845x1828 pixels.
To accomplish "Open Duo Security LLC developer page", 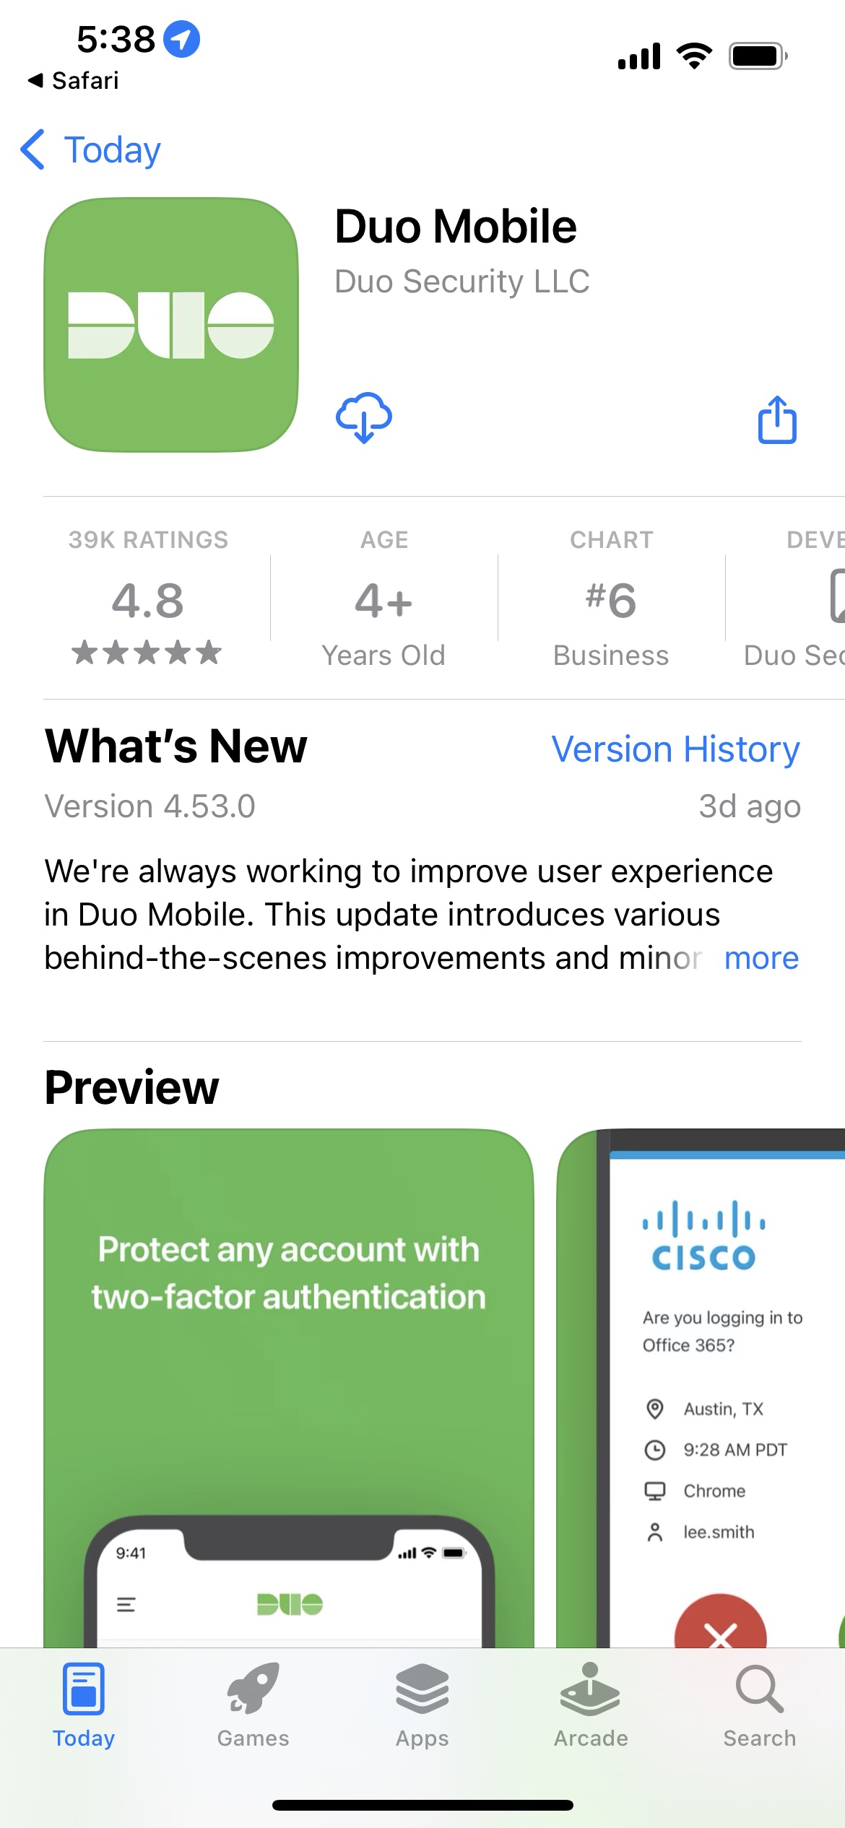I will coord(462,282).
